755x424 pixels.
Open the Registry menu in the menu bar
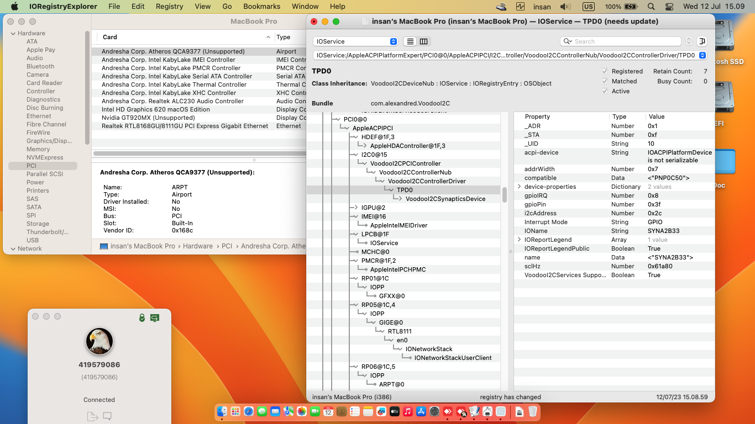click(169, 6)
